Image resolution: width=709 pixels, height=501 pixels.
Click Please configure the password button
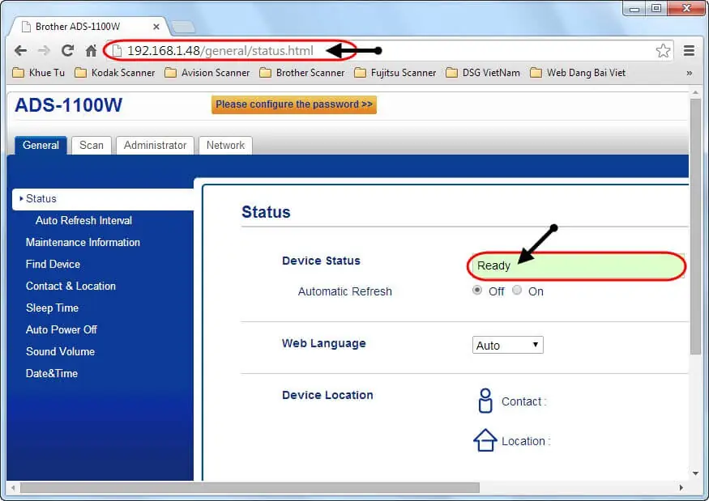click(x=294, y=104)
